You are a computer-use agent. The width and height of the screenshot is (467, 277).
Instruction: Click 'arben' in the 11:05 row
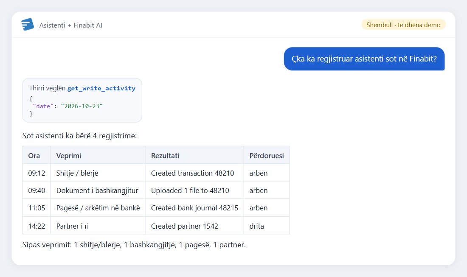tap(267, 208)
